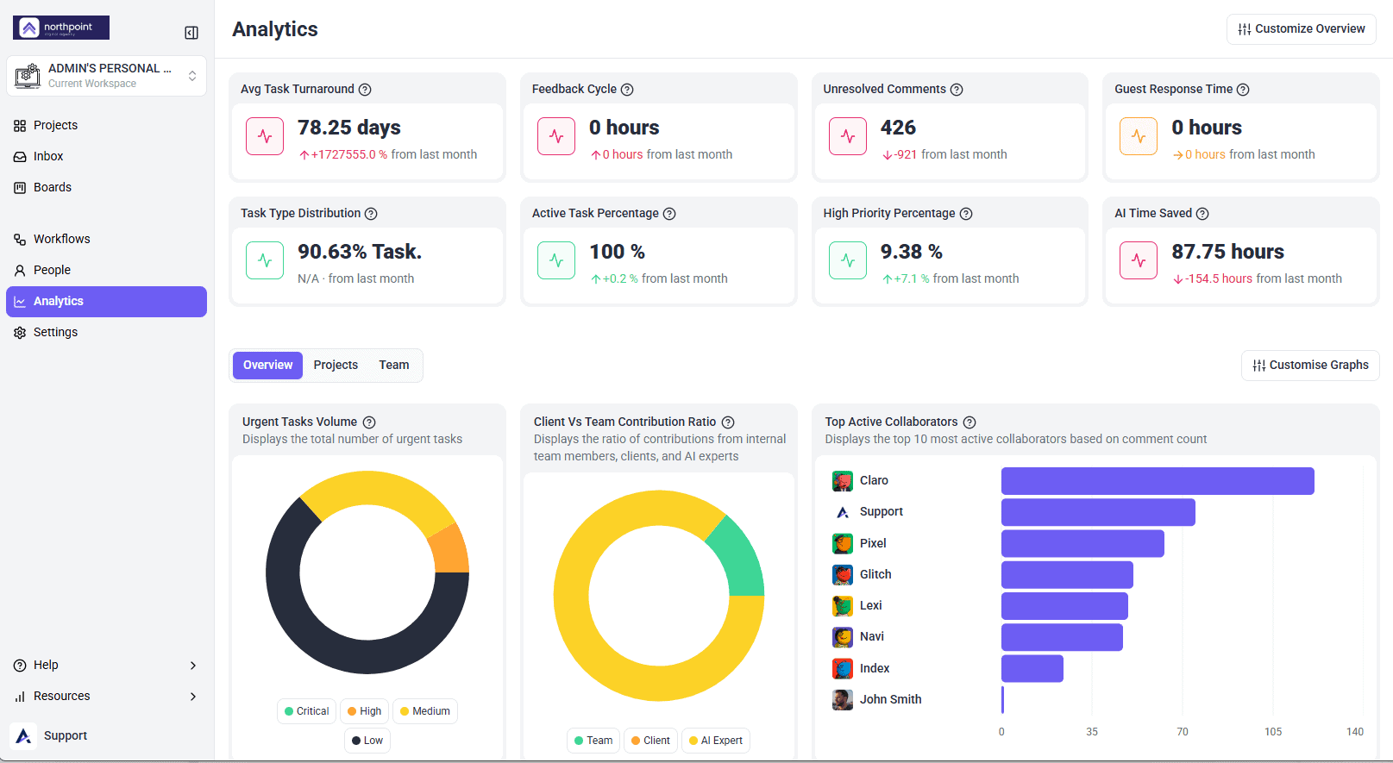Show help for Feedback Cycle
The width and height of the screenshot is (1393, 763).
coord(627,90)
